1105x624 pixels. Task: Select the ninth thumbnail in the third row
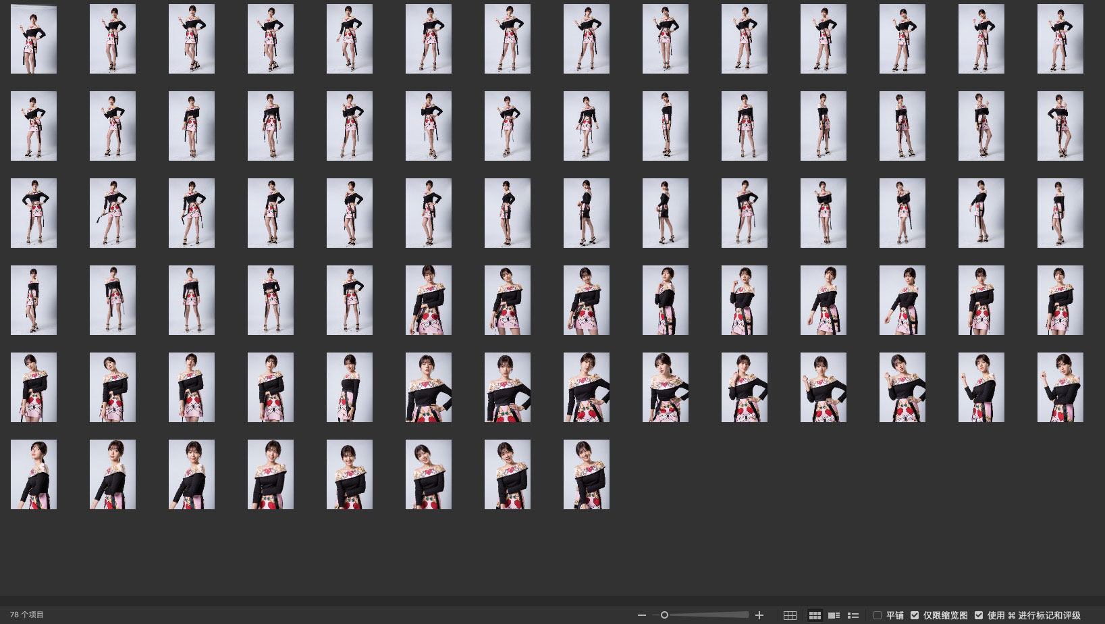pos(666,213)
